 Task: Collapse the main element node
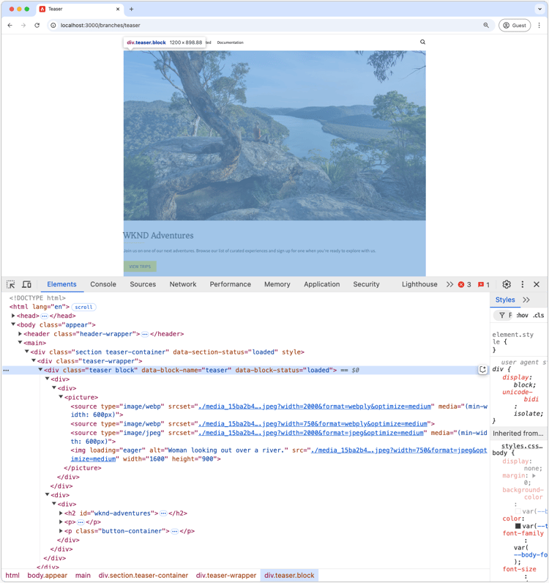[x=20, y=343]
